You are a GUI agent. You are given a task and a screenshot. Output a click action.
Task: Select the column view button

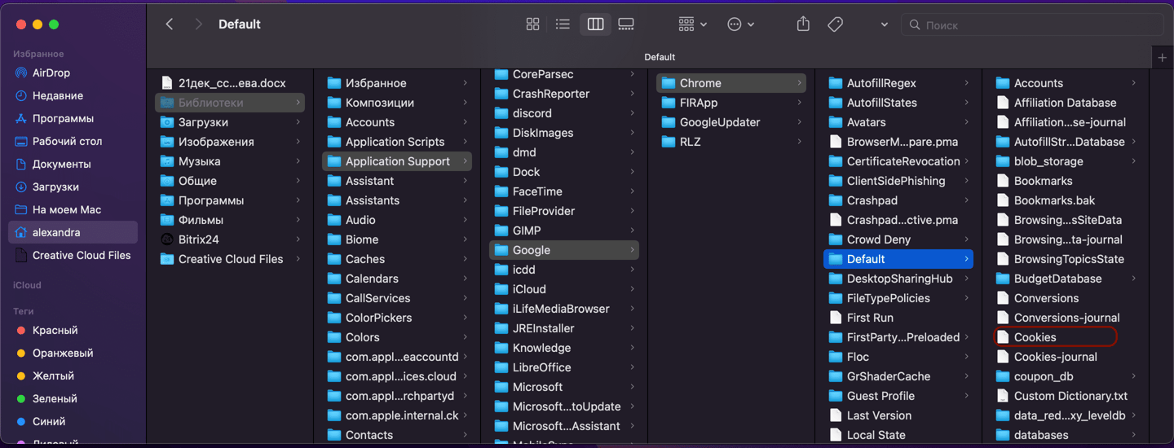click(595, 24)
